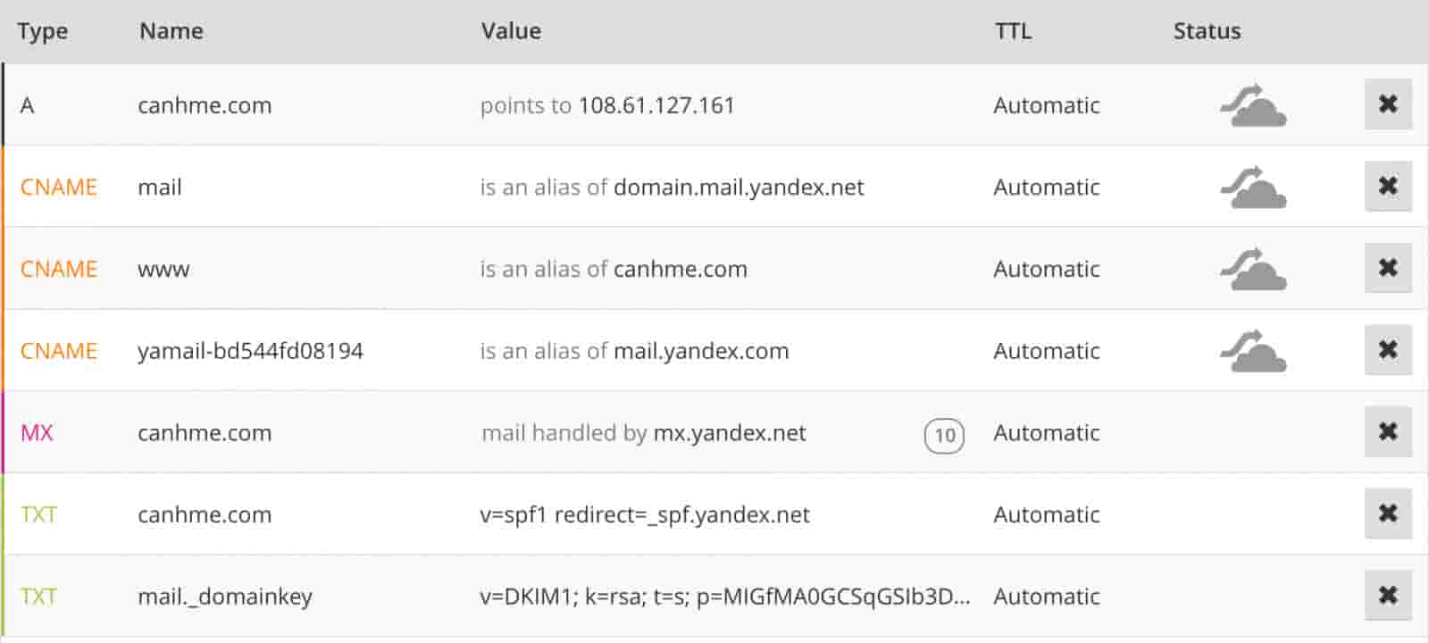Toggle Cloudflare proxy cloud for A record canhme.com
This screenshot has height=643, width=1429.
coord(1253,105)
